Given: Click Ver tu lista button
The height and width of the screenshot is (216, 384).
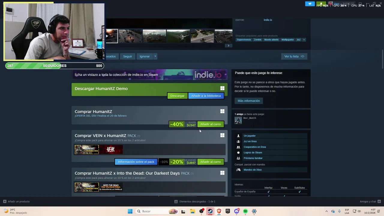Looking at the screenshot, I should point(294,56).
